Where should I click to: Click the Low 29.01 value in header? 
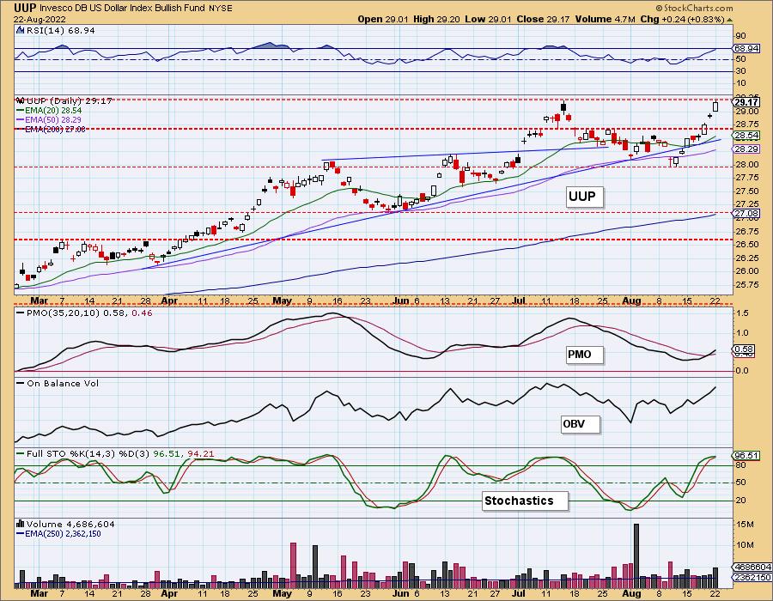(x=489, y=19)
